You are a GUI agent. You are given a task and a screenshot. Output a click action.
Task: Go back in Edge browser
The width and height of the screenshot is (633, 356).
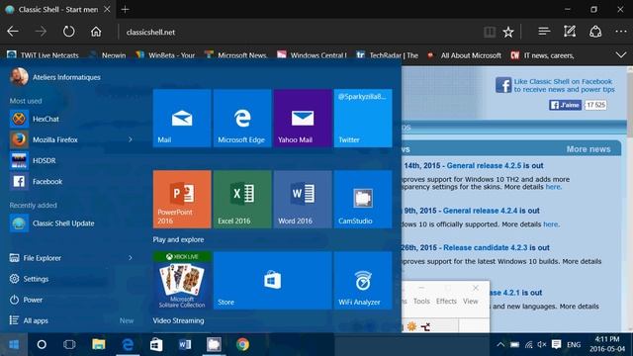(13, 32)
